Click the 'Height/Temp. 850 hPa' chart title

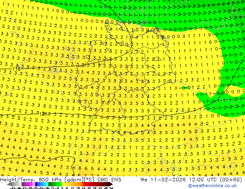(30, 179)
